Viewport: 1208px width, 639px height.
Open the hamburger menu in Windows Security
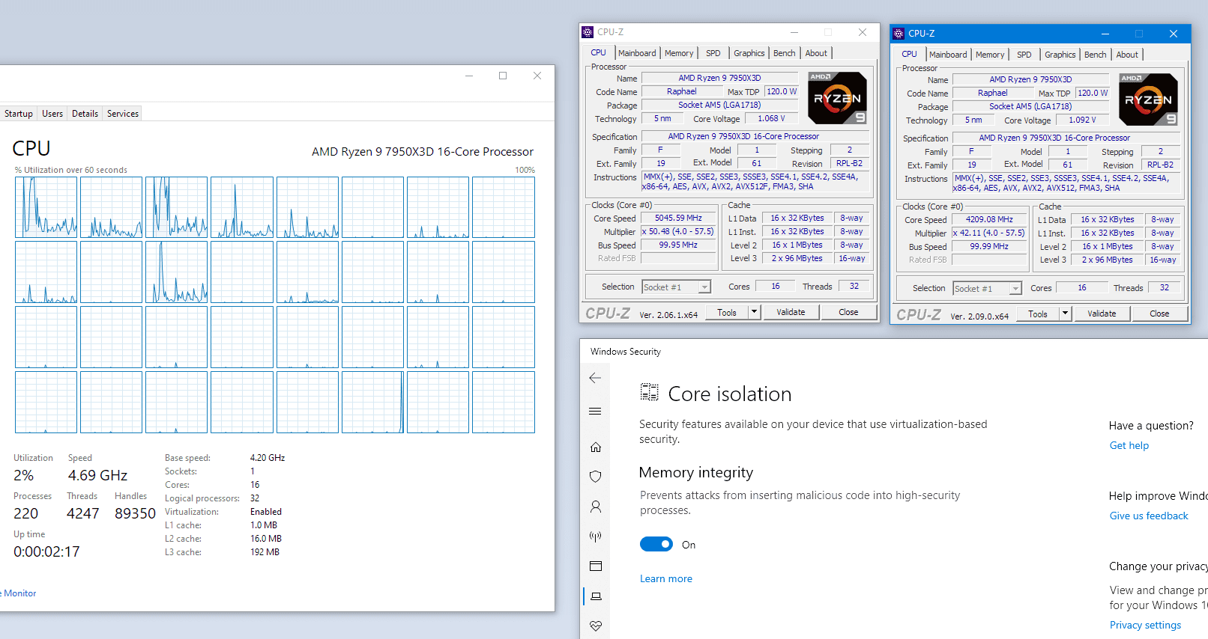click(x=595, y=412)
